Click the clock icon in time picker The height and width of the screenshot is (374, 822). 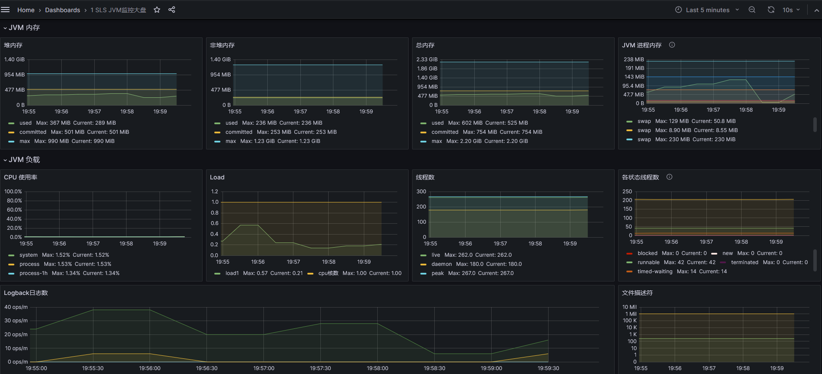tap(679, 10)
